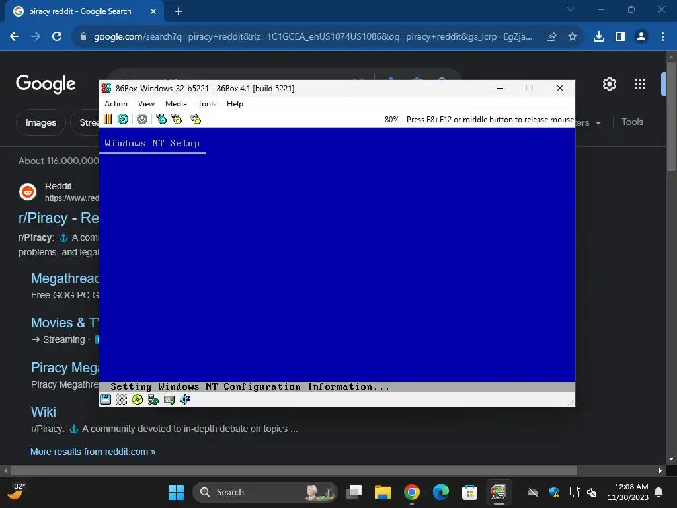Switch to Chrome on the taskbar
Viewport: 677px width, 508px height.
click(x=411, y=492)
